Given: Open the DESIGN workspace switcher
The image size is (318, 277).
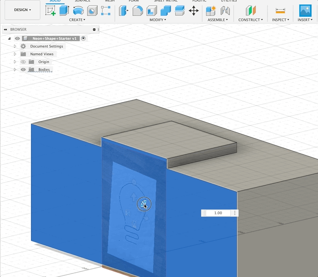Looking at the screenshot, I should click(x=21, y=10).
